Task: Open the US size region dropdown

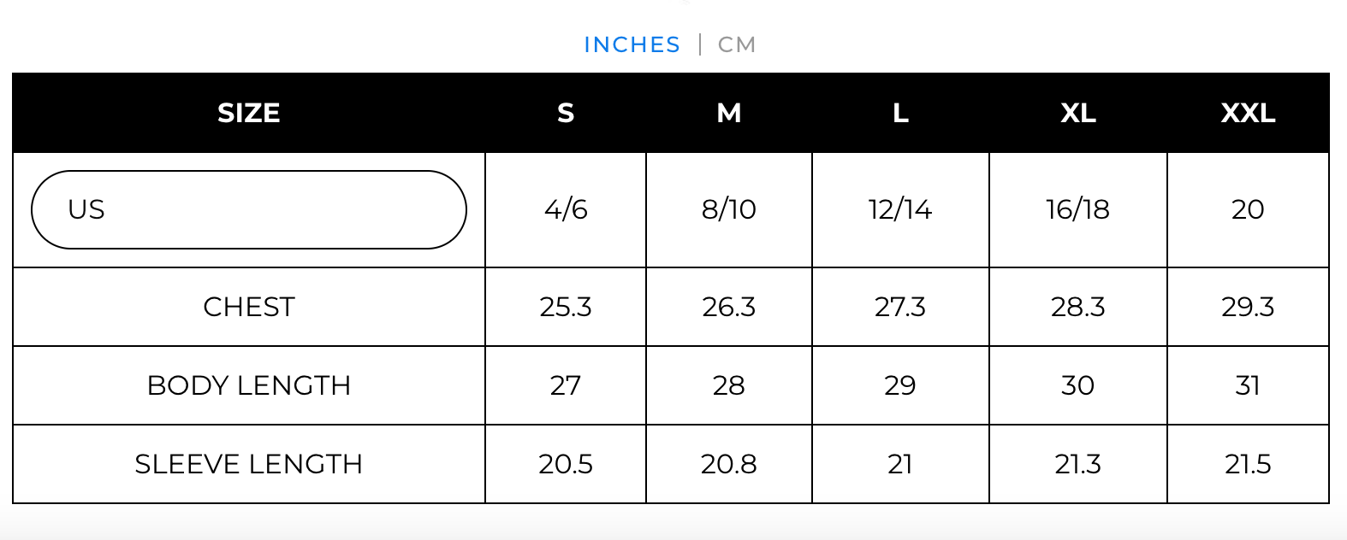Action: (248, 209)
